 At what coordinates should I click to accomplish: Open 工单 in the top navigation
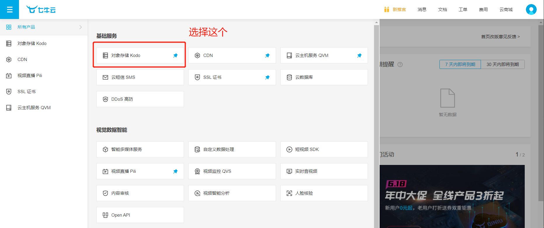463,10
